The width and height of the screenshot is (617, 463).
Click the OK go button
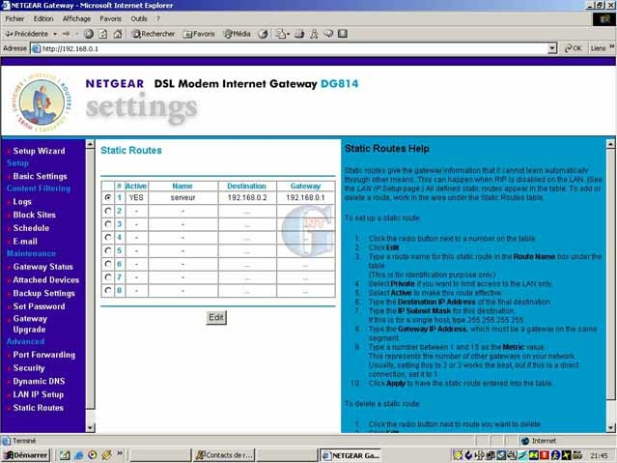pyautogui.click(x=573, y=48)
